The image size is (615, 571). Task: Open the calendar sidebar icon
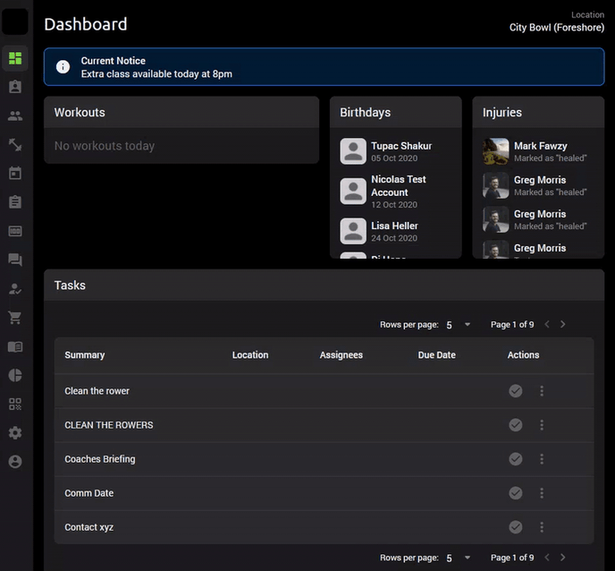[15, 174]
